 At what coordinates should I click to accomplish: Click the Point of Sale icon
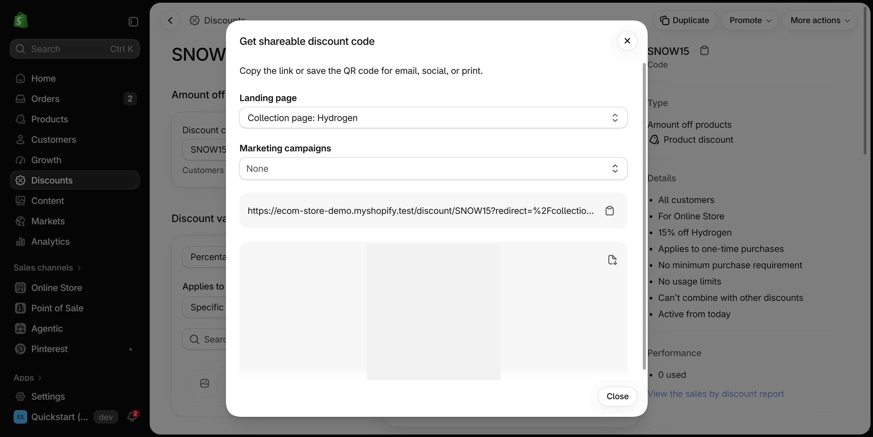[20, 308]
